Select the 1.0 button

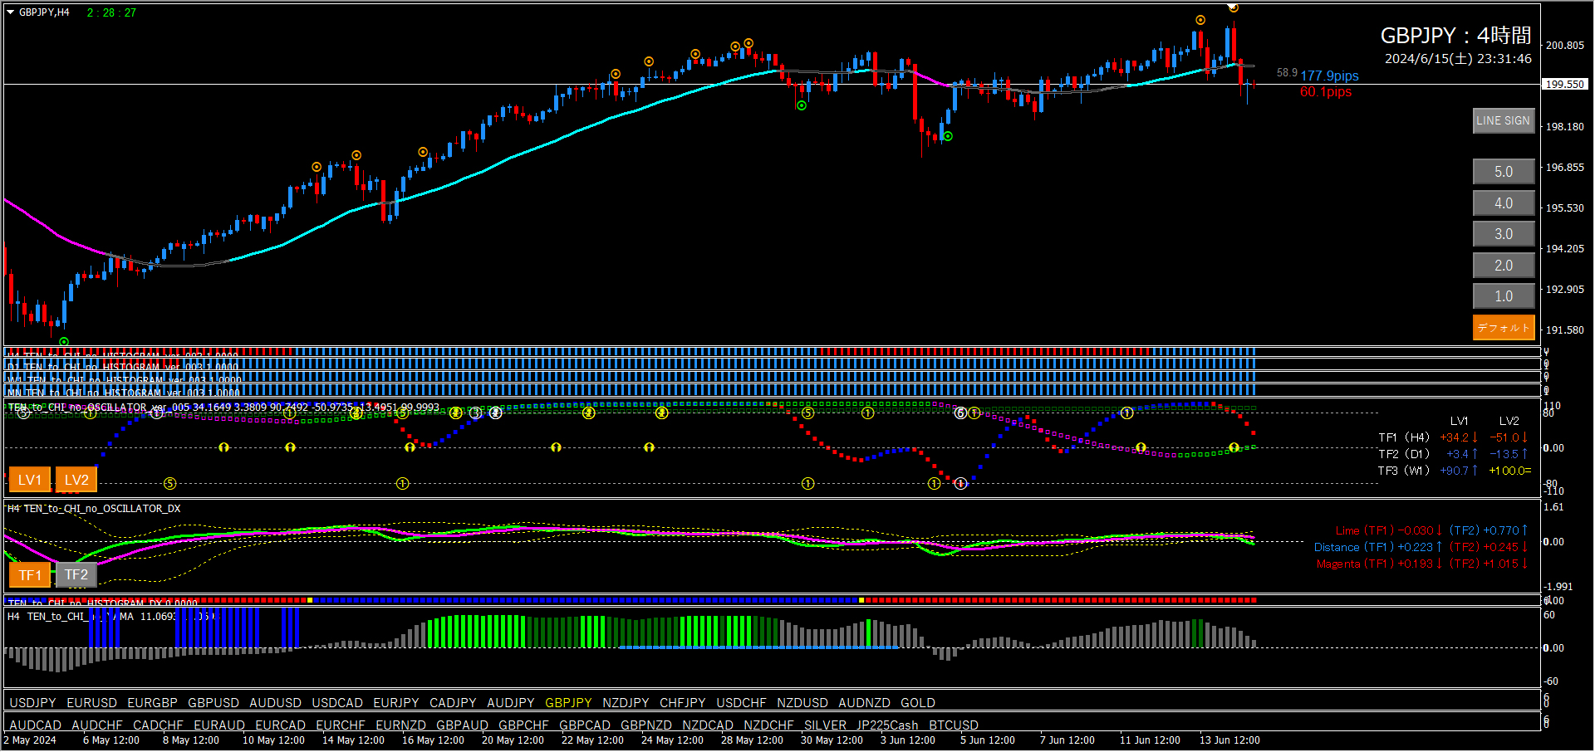pyautogui.click(x=1504, y=296)
